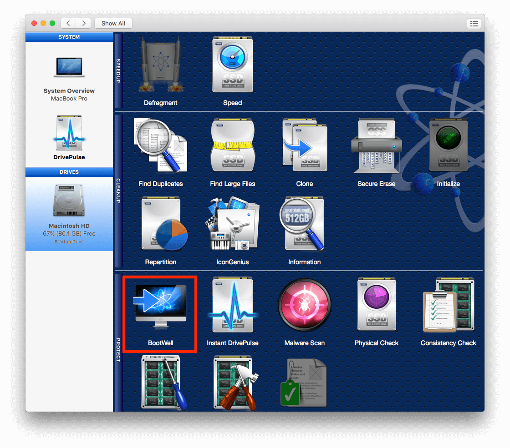Click the DRIVES sidebar header
510x448 pixels.
coord(69,172)
